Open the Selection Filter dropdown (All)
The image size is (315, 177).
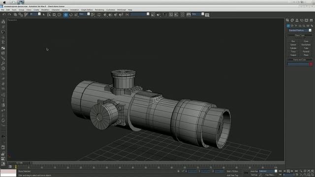[x=35, y=14]
